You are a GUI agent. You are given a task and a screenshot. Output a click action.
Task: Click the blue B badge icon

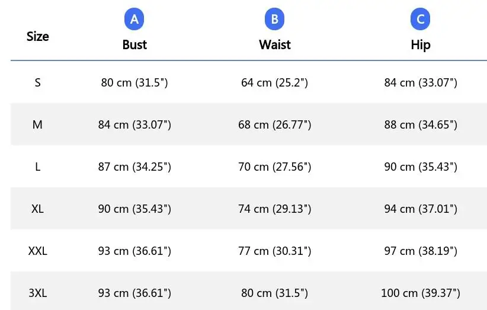[x=274, y=20]
